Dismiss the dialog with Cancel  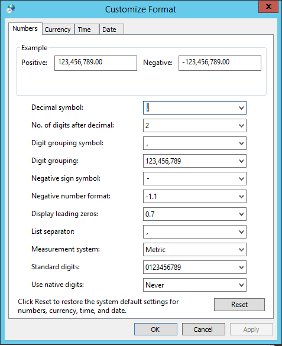(203, 329)
